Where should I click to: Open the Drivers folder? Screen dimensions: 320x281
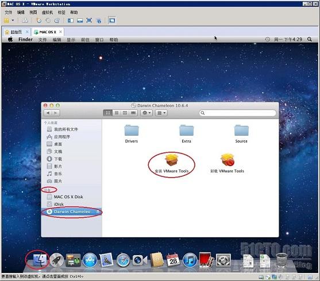(x=132, y=134)
